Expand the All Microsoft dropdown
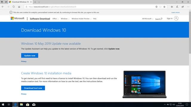This screenshot has height=107, width=191. 148,19
